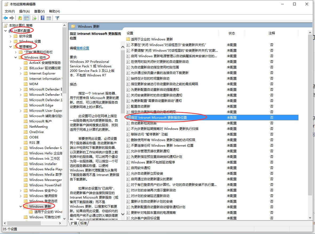This screenshot has width=315, height=234.
Task: Click the export list icon
Action: point(34,18)
